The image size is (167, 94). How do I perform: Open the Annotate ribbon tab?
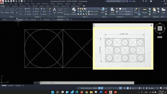click(x=15, y=6)
